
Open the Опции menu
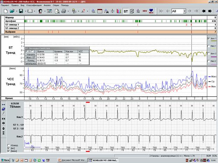56,5
